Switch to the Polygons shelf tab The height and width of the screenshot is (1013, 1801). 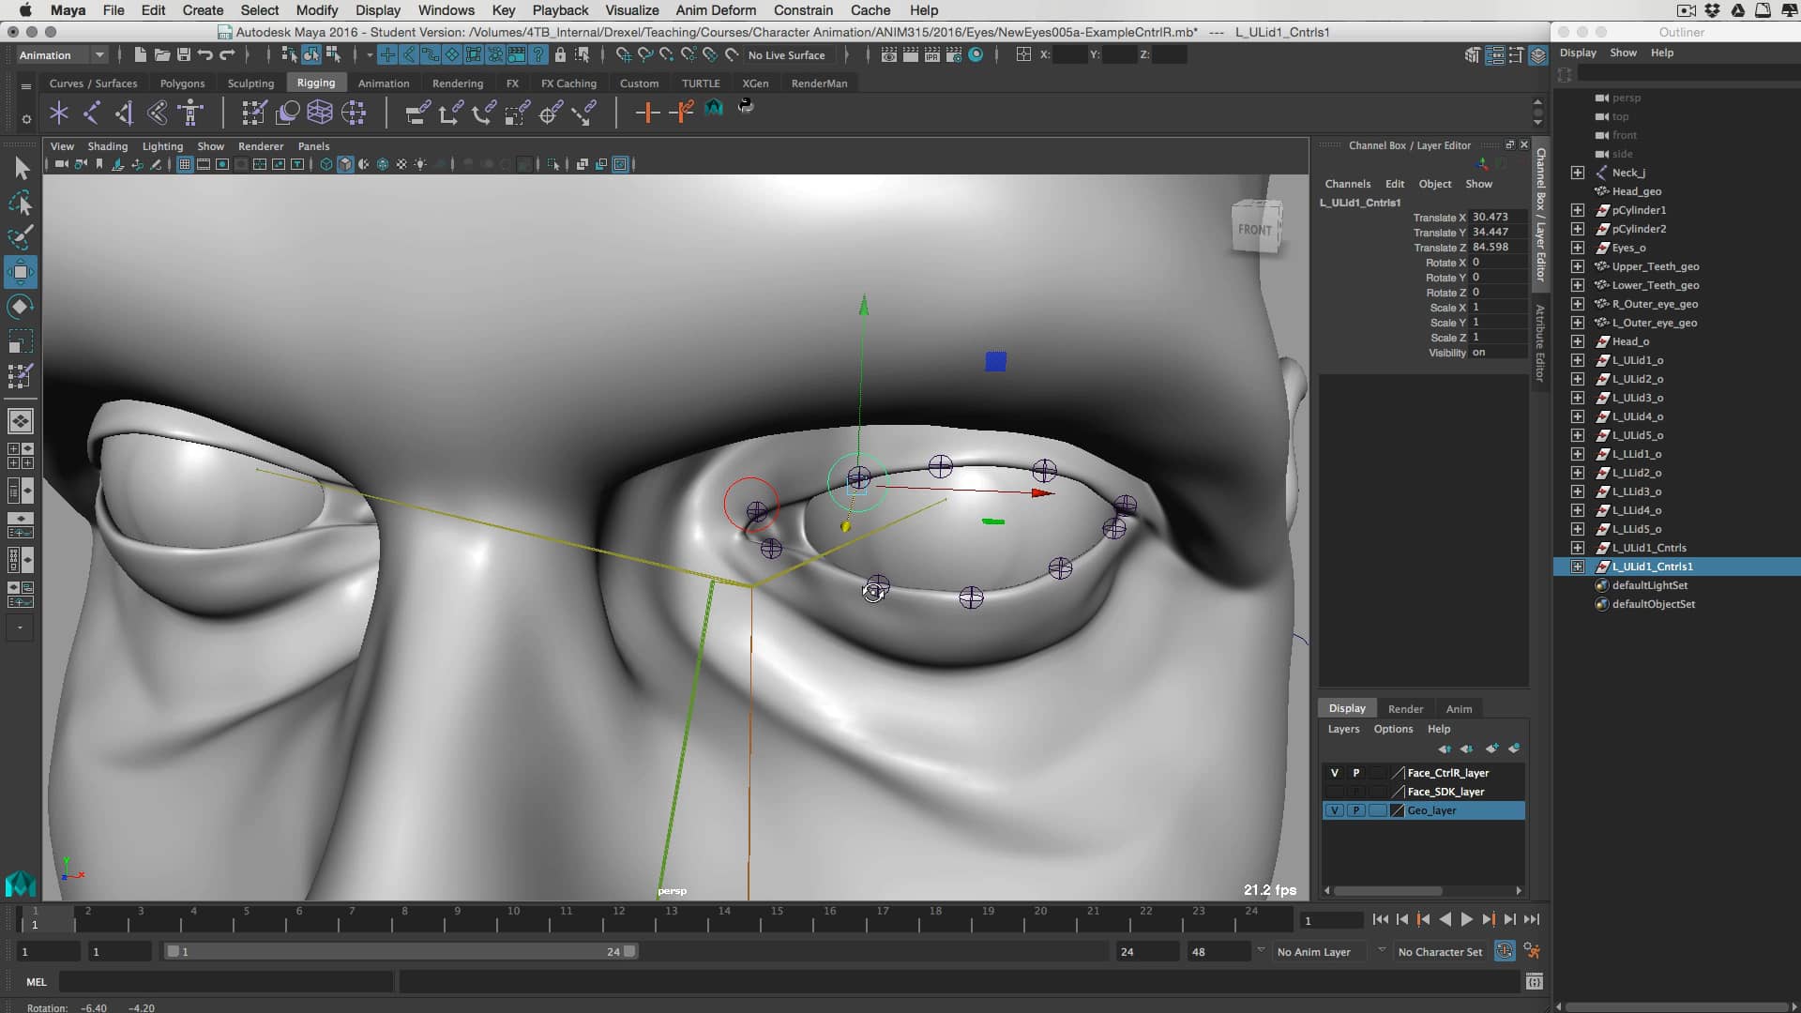click(182, 83)
